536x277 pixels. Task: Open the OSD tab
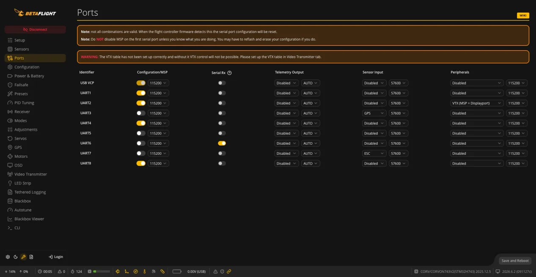point(35,165)
